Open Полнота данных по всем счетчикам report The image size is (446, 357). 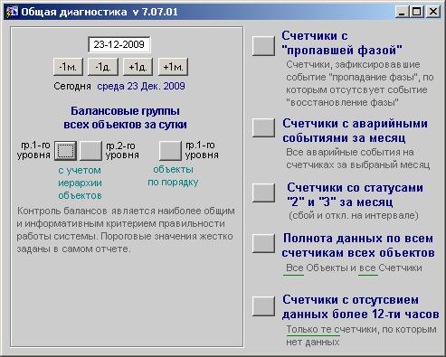coord(263,243)
